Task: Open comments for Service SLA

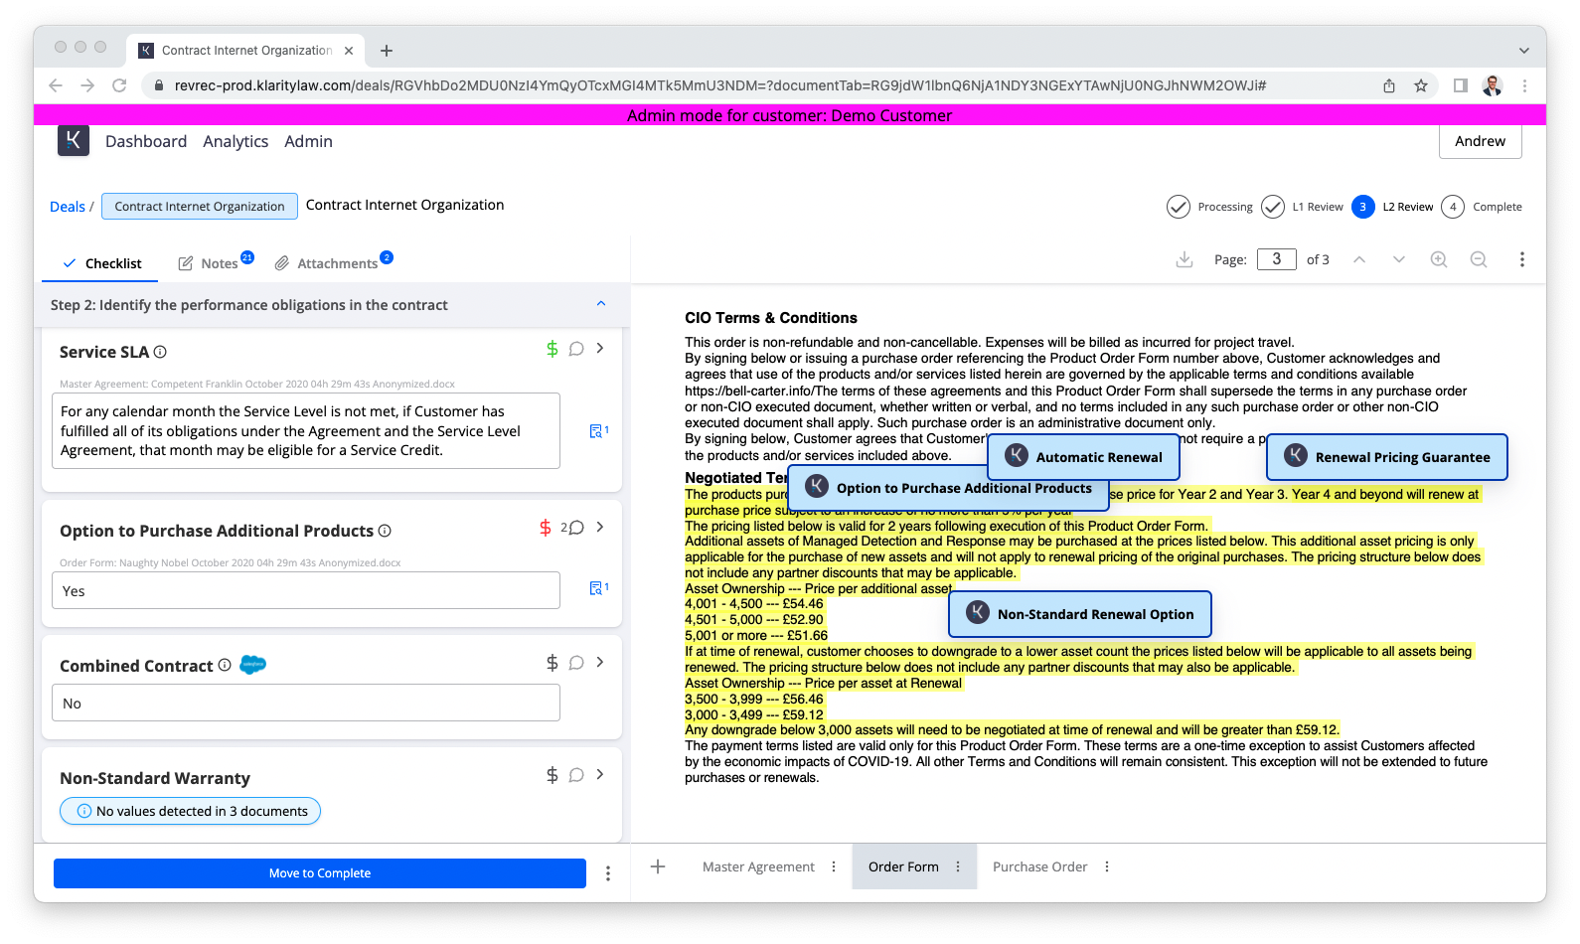Action: [576, 349]
